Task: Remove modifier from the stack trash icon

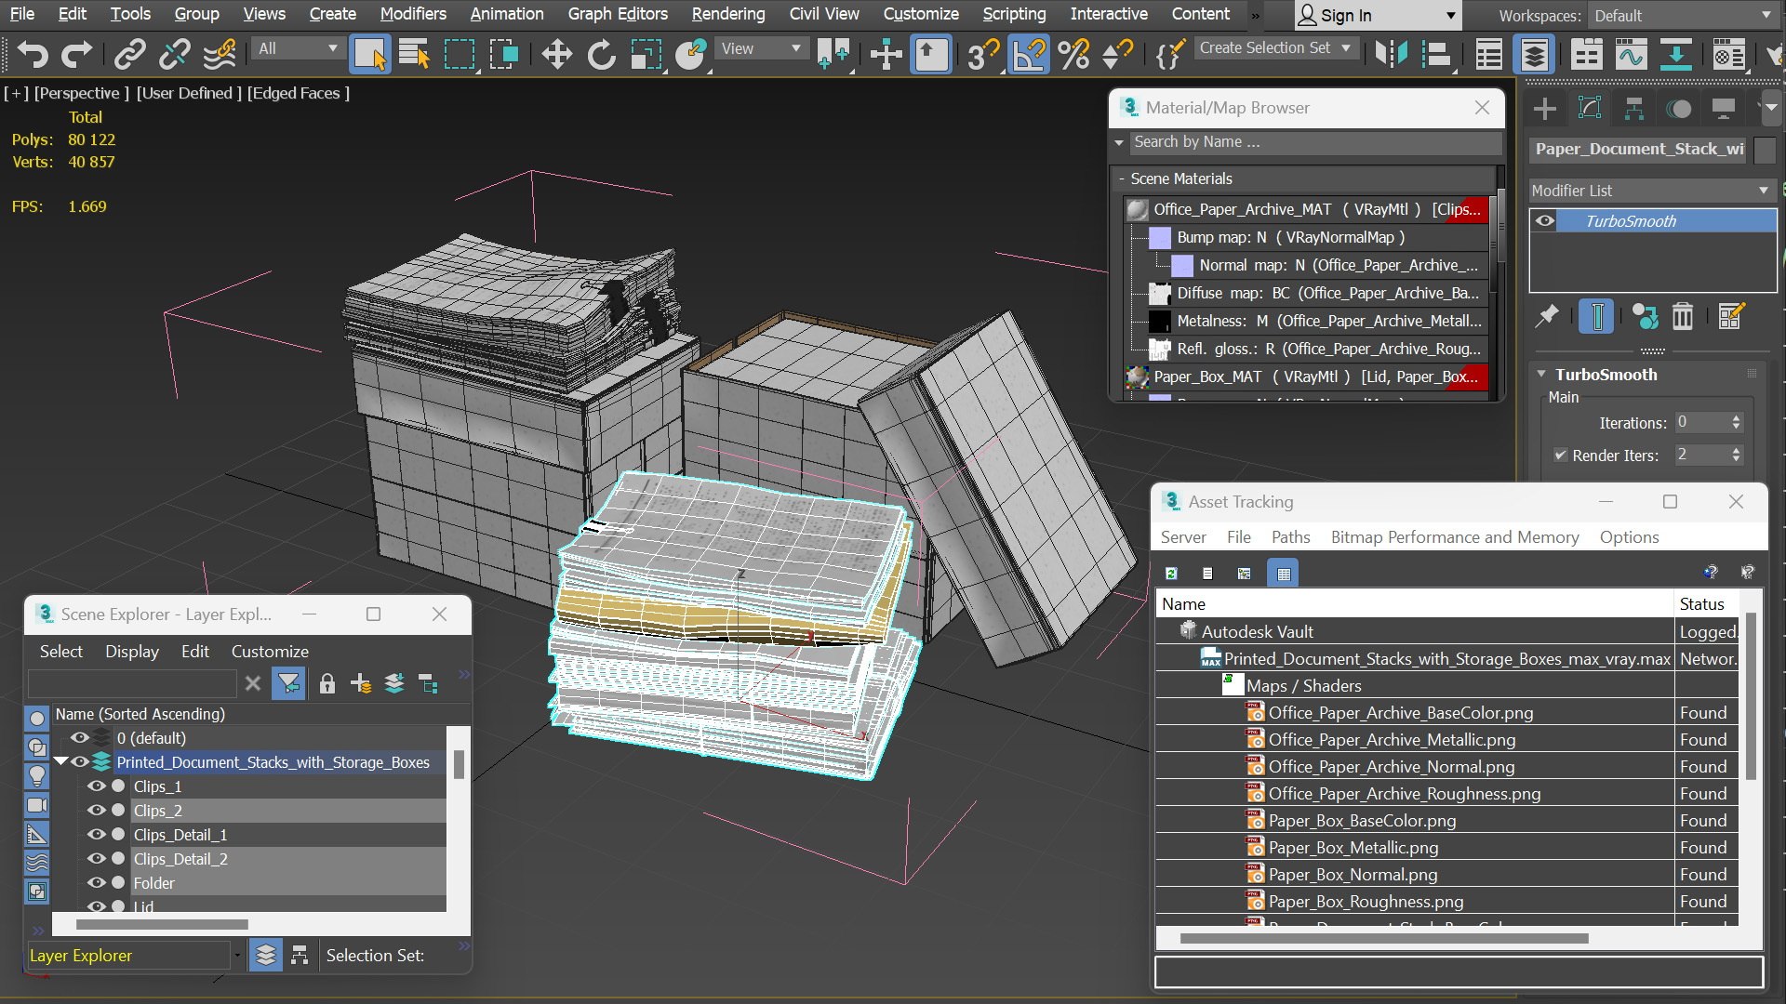Action: [x=1683, y=317]
